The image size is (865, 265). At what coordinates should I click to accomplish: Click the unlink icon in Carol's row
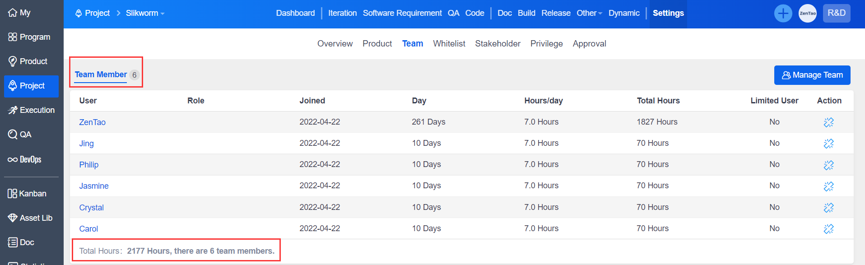[828, 229]
